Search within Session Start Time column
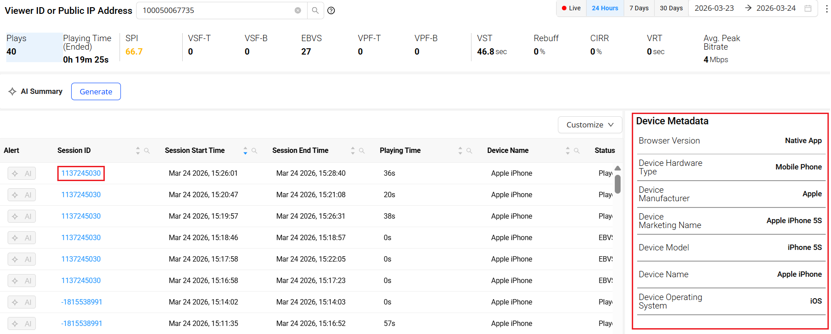 [x=254, y=151]
